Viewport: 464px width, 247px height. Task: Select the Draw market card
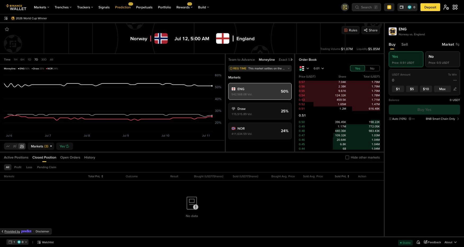pos(260,111)
